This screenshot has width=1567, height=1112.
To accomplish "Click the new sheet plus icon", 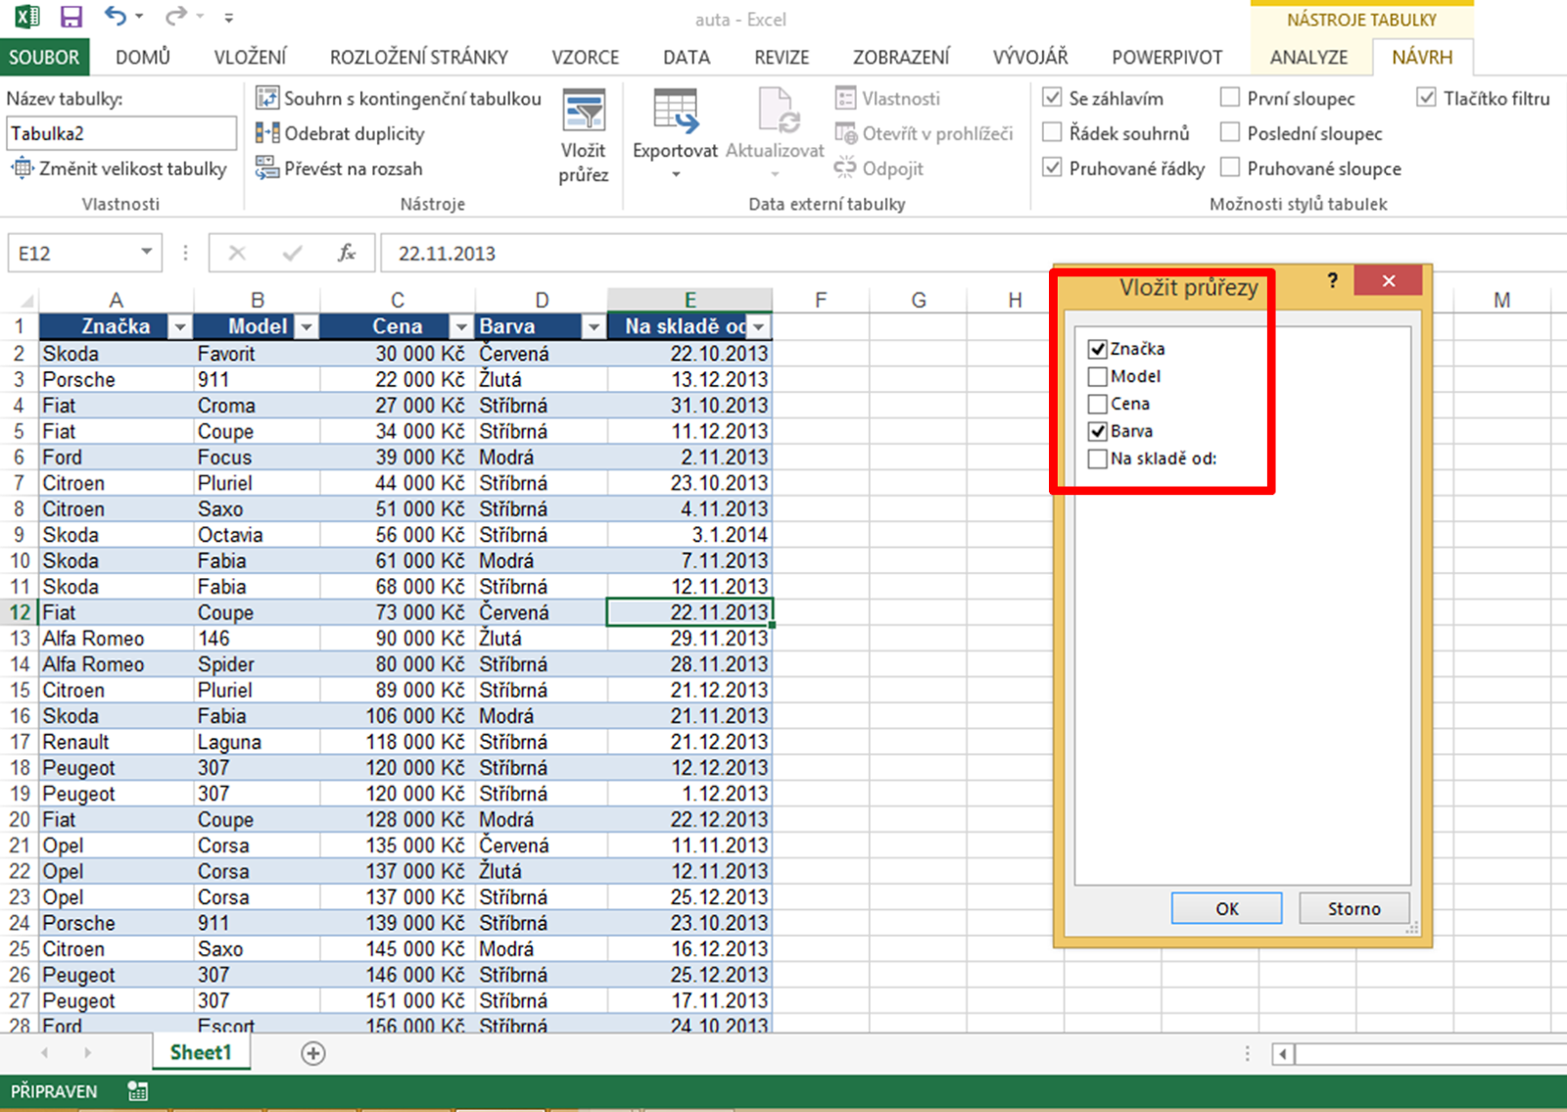I will click(x=313, y=1053).
